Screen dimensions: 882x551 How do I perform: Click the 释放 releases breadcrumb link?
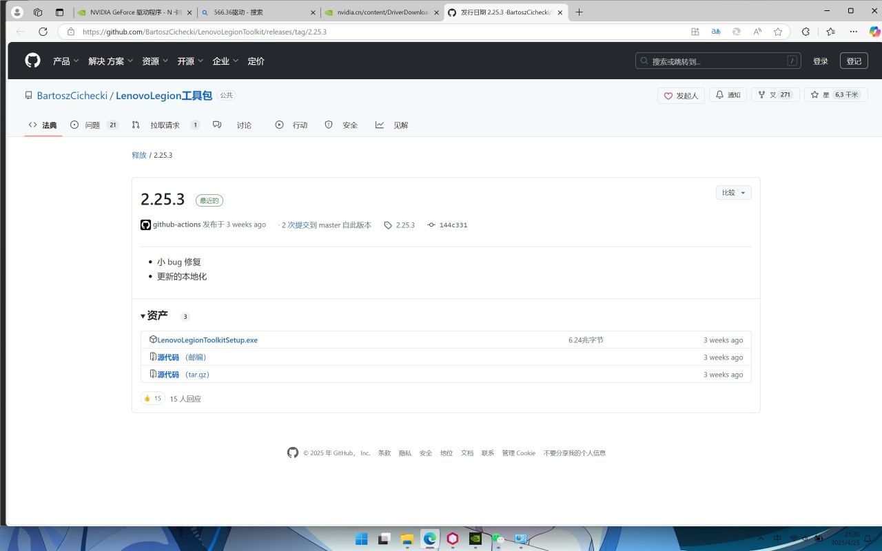pos(139,156)
